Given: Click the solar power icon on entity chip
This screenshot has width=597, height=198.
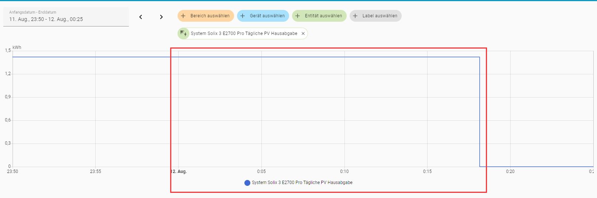Looking at the screenshot, I should (x=183, y=33).
